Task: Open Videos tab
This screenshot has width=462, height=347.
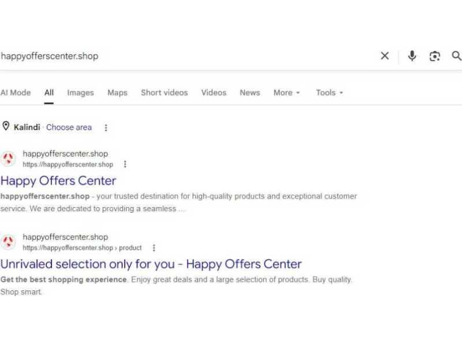Action: tap(214, 93)
